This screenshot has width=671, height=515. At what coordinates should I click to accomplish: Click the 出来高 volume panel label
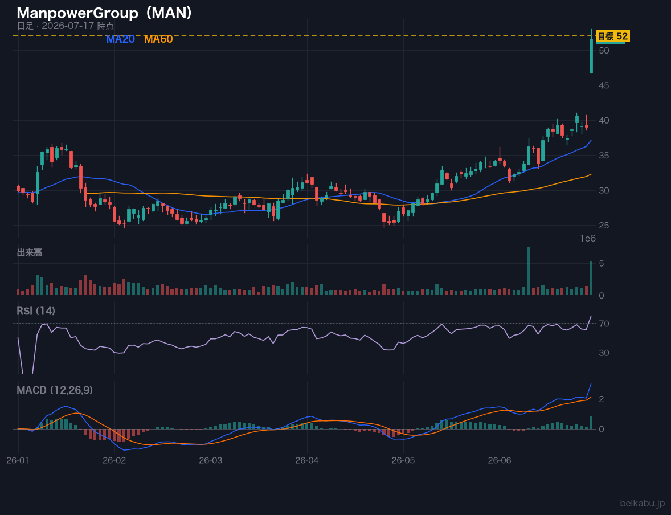click(x=30, y=252)
